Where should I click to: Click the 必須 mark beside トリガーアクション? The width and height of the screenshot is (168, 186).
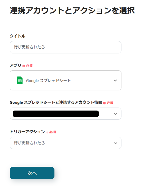pos(53,132)
